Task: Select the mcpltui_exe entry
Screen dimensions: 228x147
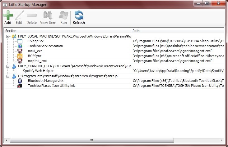Action: pyautogui.click(x=37, y=61)
